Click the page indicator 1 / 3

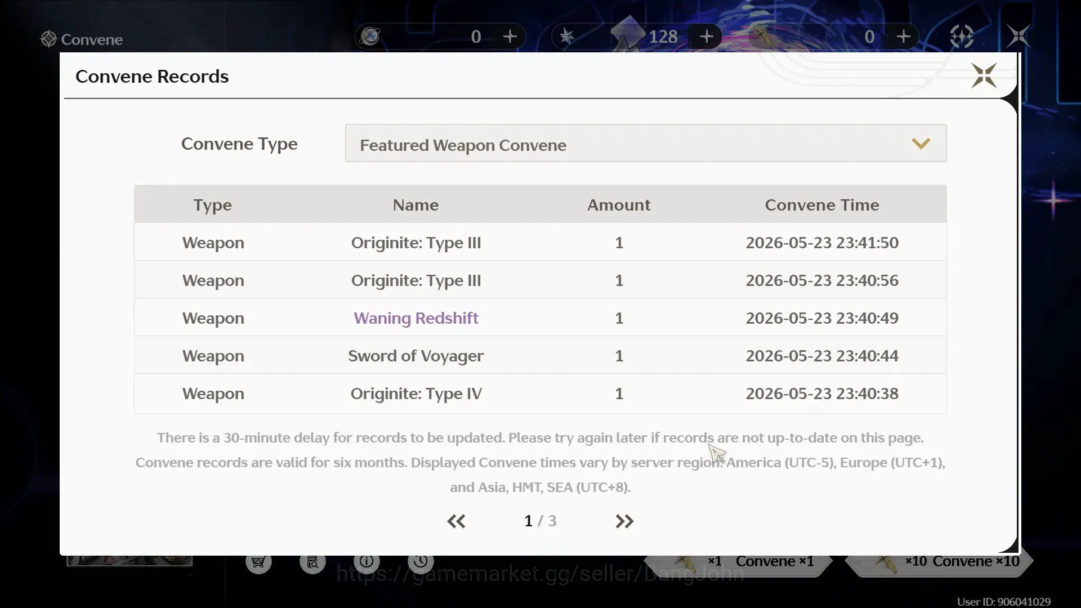540,521
